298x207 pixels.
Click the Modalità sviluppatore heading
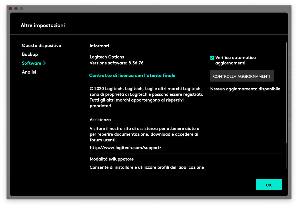click(x=112, y=159)
